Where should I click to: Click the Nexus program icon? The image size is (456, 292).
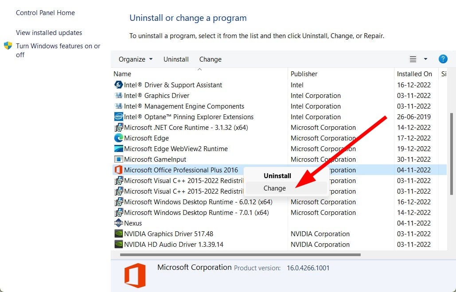pyautogui.click(x=118, y=223)
